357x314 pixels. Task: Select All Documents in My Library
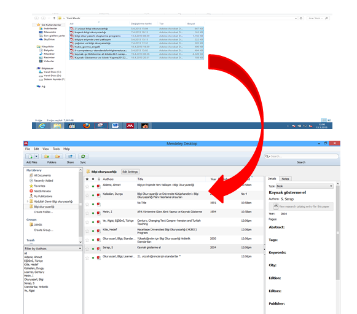[x=42, y=175]
